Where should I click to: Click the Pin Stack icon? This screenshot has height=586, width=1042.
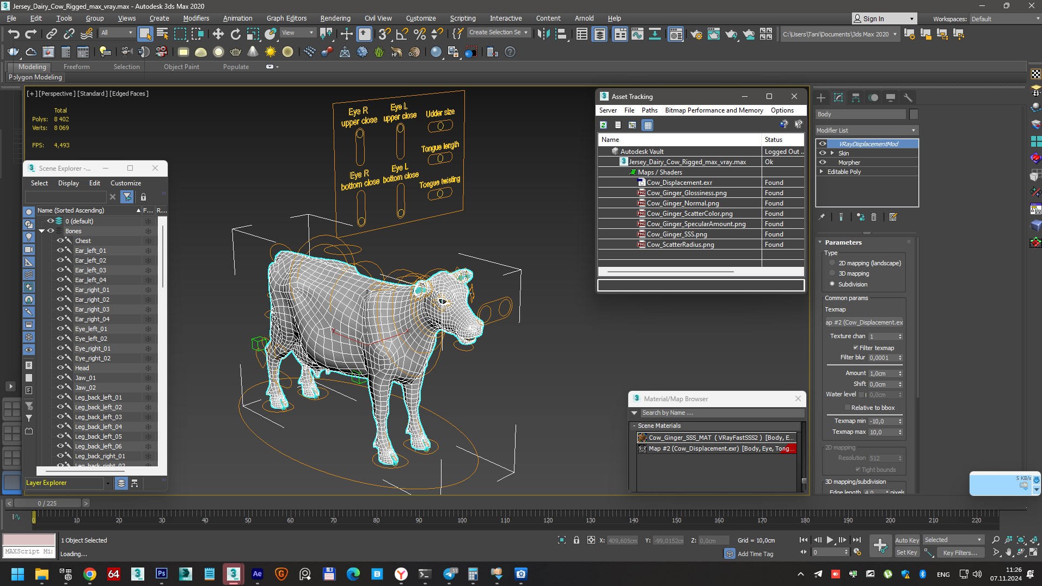coord(822,217)
